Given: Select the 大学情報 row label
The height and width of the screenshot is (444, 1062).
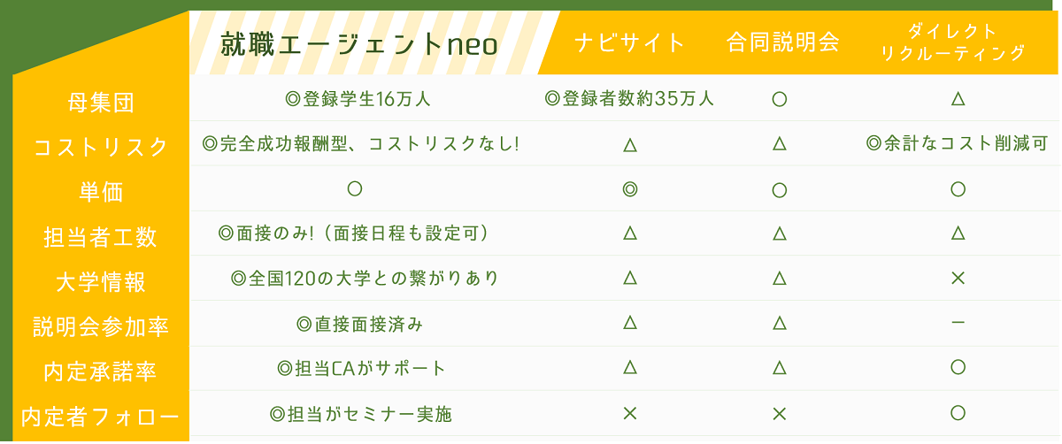Looking at the screenshot, I should [x=101, y=282].
